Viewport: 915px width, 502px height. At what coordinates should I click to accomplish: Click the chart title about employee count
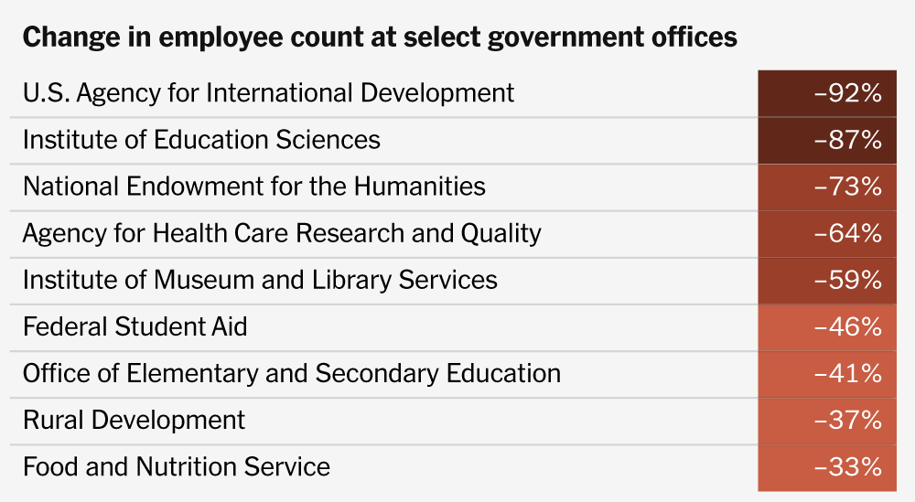tap(379, 37)
